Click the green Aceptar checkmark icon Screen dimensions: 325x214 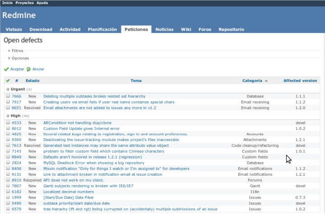(6, 69)
